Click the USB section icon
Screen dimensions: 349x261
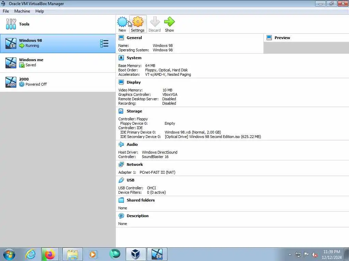click(x=121, y=180)
